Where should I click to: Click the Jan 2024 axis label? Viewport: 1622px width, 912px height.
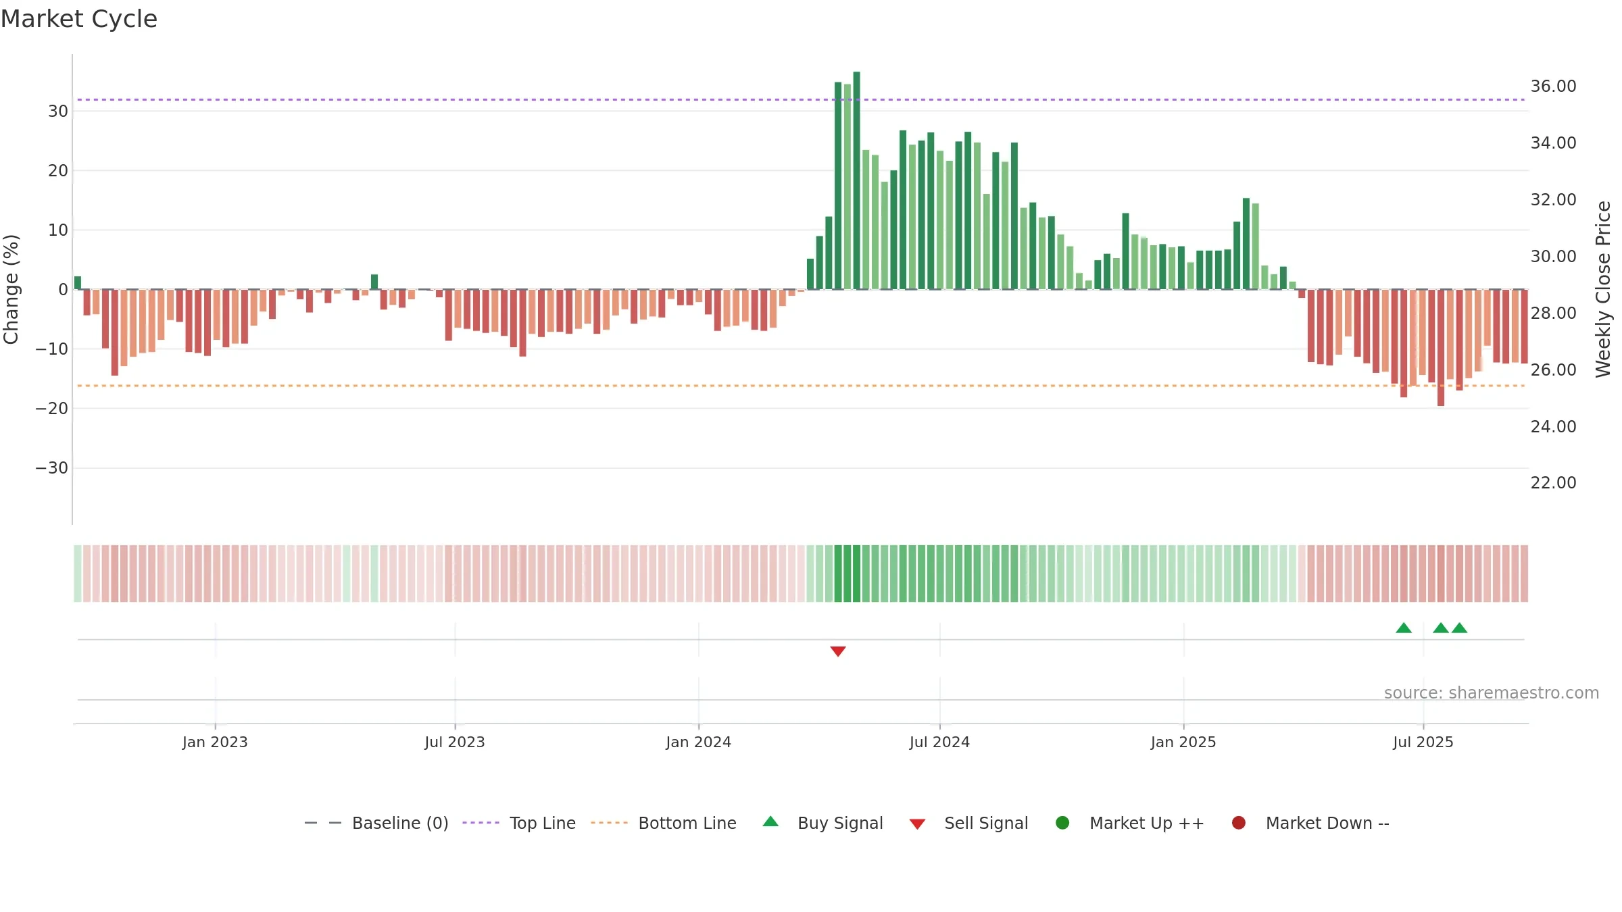pyautogui.click(x=698, y=742)
